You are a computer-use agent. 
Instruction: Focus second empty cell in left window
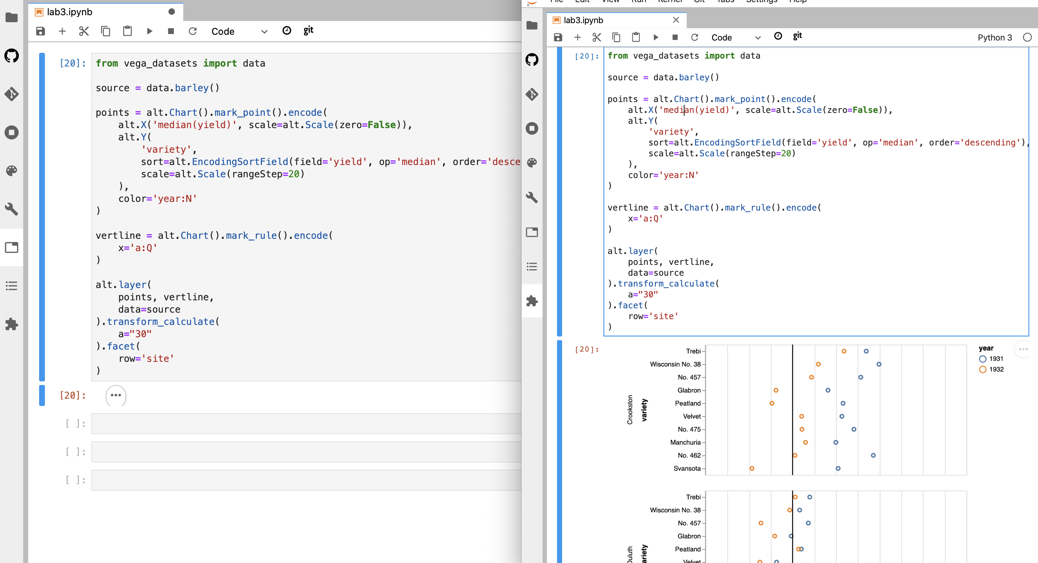coord(306,452)
